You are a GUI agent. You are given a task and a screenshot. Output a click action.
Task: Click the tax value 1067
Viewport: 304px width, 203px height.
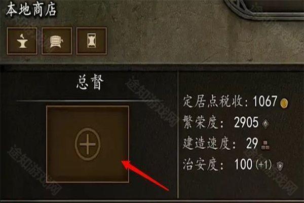point(265,101)
